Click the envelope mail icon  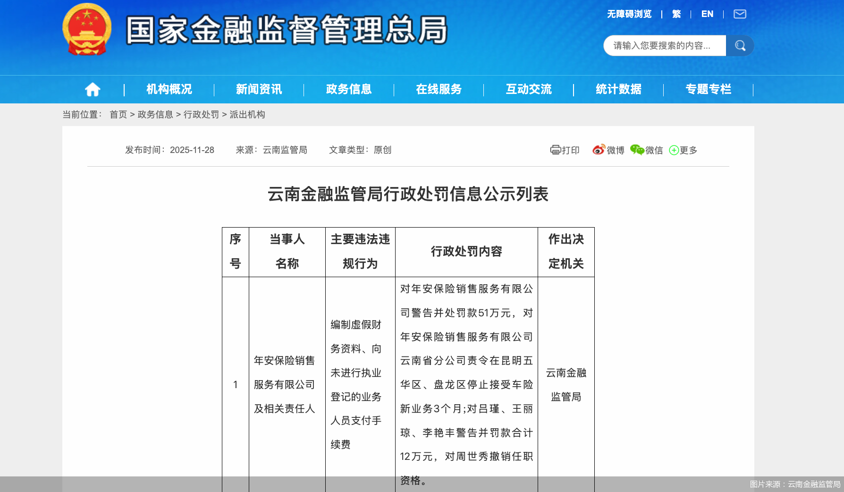point(740,14)
